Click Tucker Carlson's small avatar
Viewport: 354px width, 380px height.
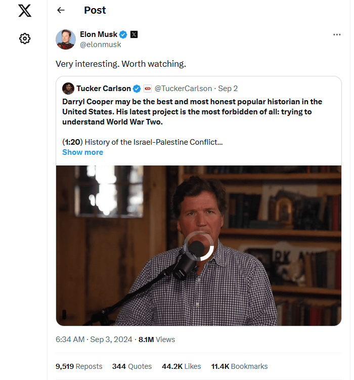click(x=68, y=89)
